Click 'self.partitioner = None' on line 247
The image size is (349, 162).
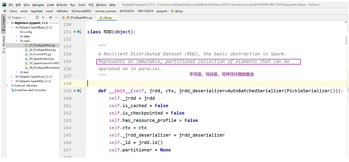140,150
